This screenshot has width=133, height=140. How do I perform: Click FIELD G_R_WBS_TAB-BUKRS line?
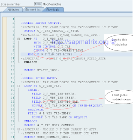pyautogui.click(x=54, y=94)
